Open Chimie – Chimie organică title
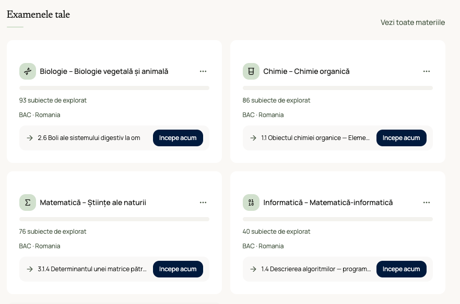Image resolution: width=460 pixels, height=304 pixels. click(306, 71)
